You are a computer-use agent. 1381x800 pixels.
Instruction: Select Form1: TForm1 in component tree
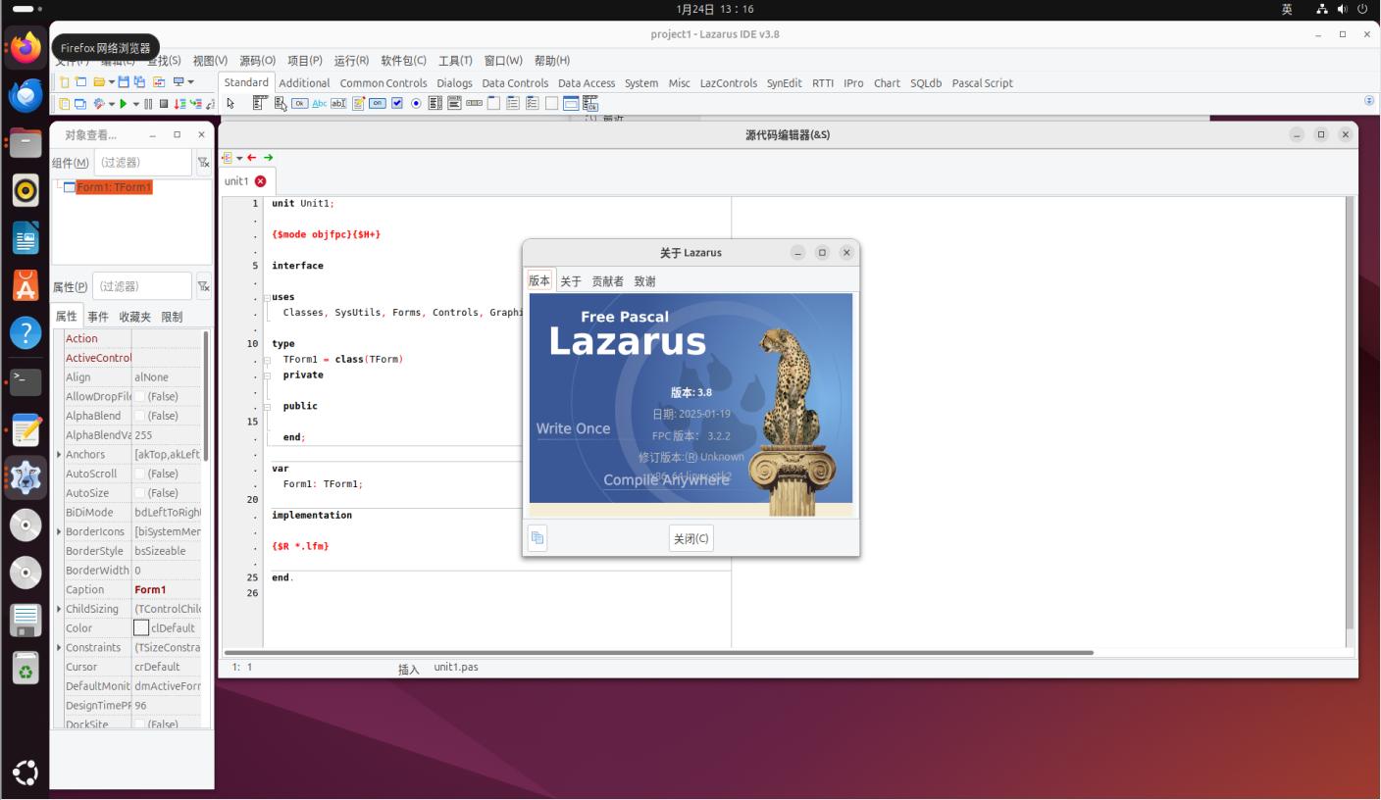pos(114,187)
